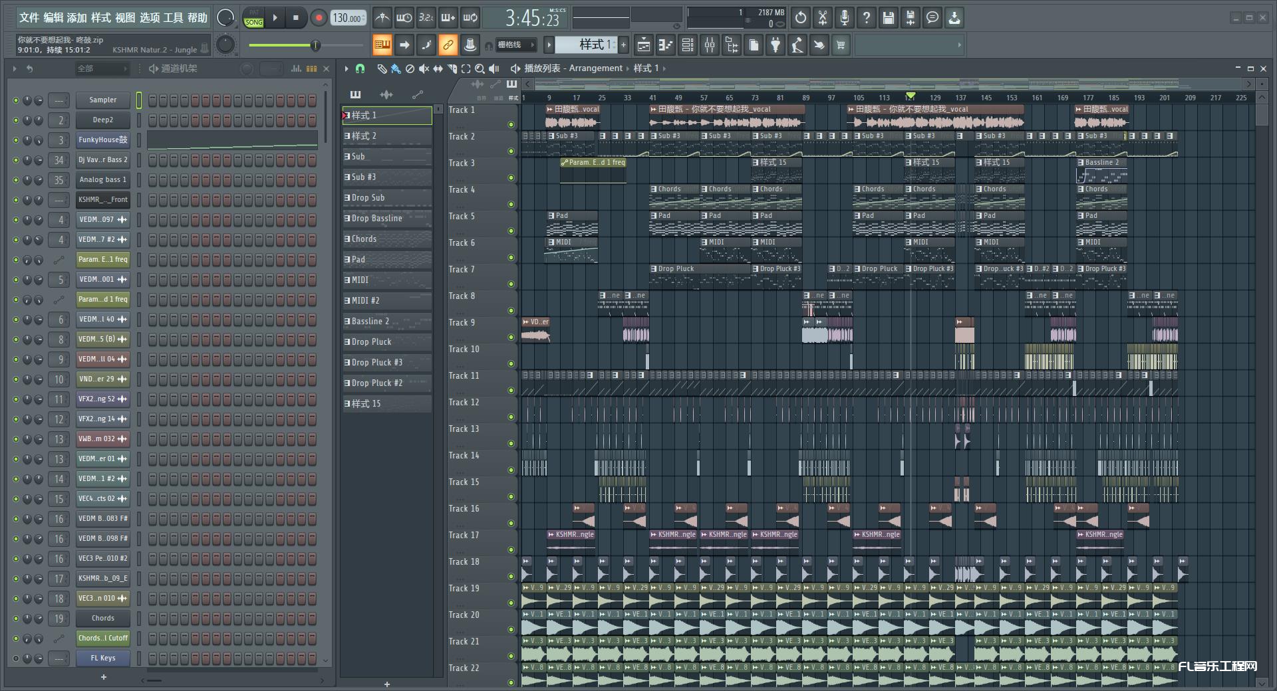1277x691 pixels.
Task: Toggle the metronome icon
Action: [x=382, y=18]
